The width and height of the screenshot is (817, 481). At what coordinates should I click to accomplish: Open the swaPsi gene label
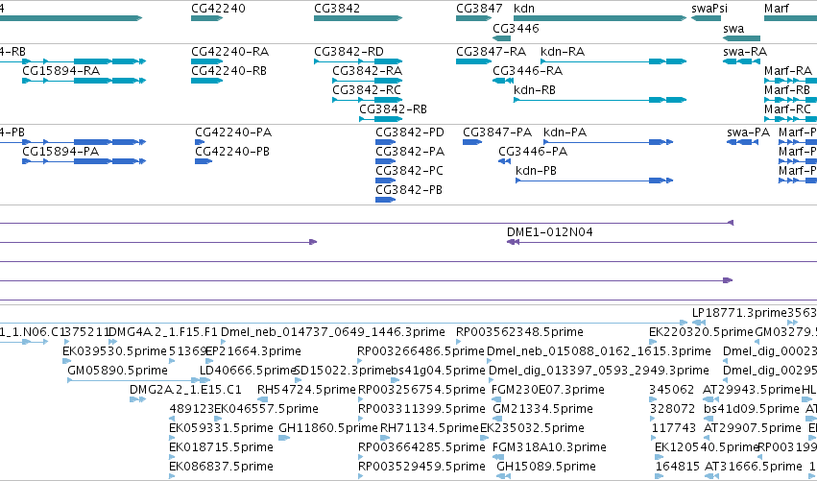click(x=709, y=9)
